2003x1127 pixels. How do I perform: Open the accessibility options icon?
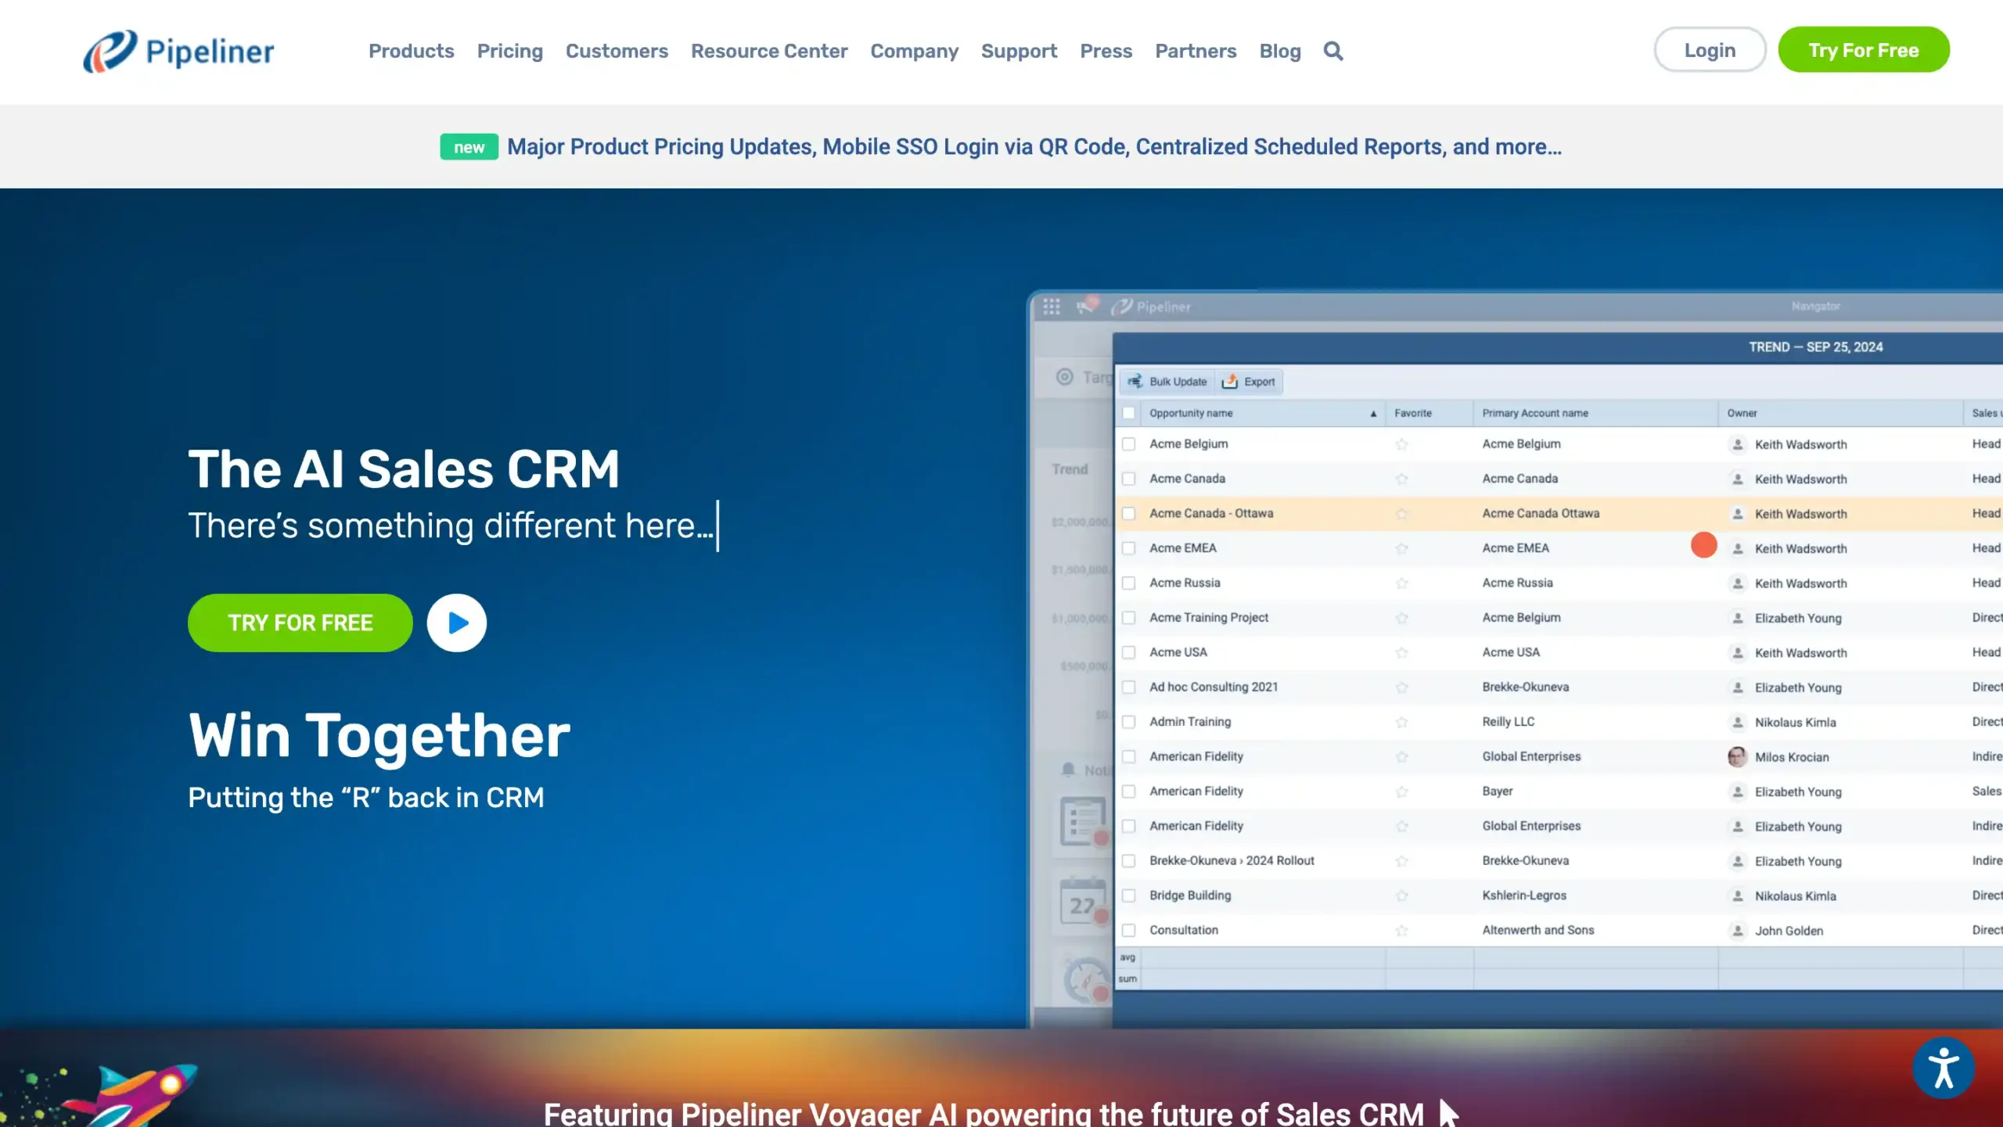point(1946,1066)
